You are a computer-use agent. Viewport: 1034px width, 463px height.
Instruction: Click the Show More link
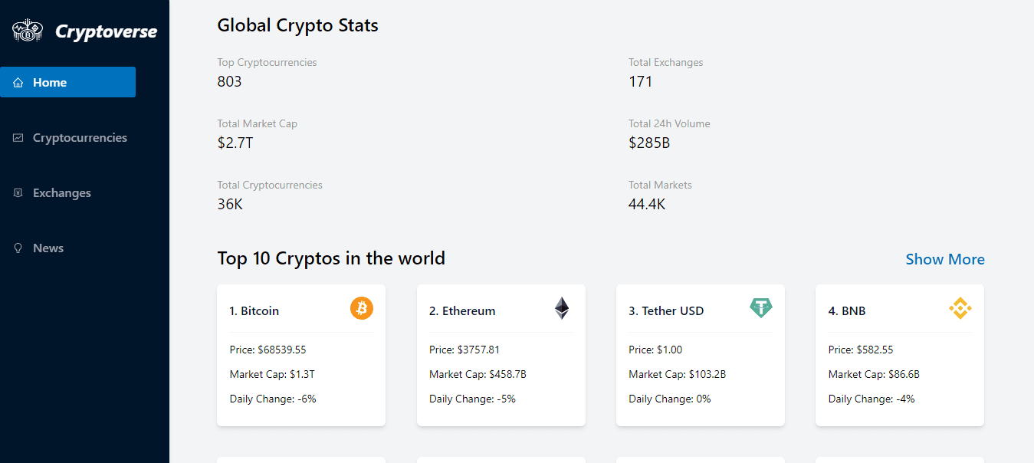click(945, 259)
